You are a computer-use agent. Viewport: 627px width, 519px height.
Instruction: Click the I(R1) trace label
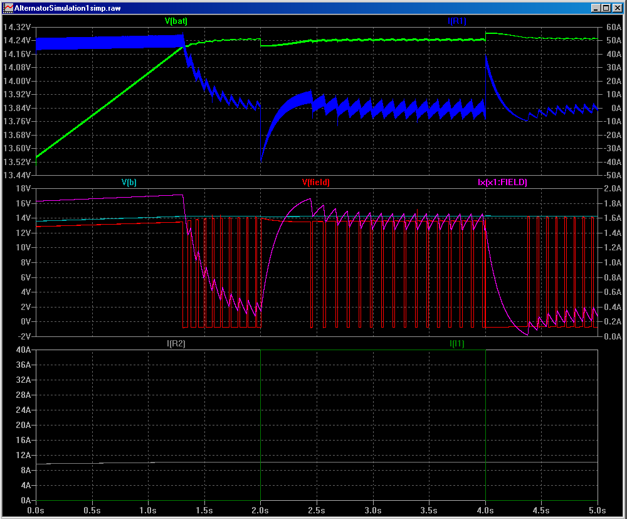tap(457, 21)
